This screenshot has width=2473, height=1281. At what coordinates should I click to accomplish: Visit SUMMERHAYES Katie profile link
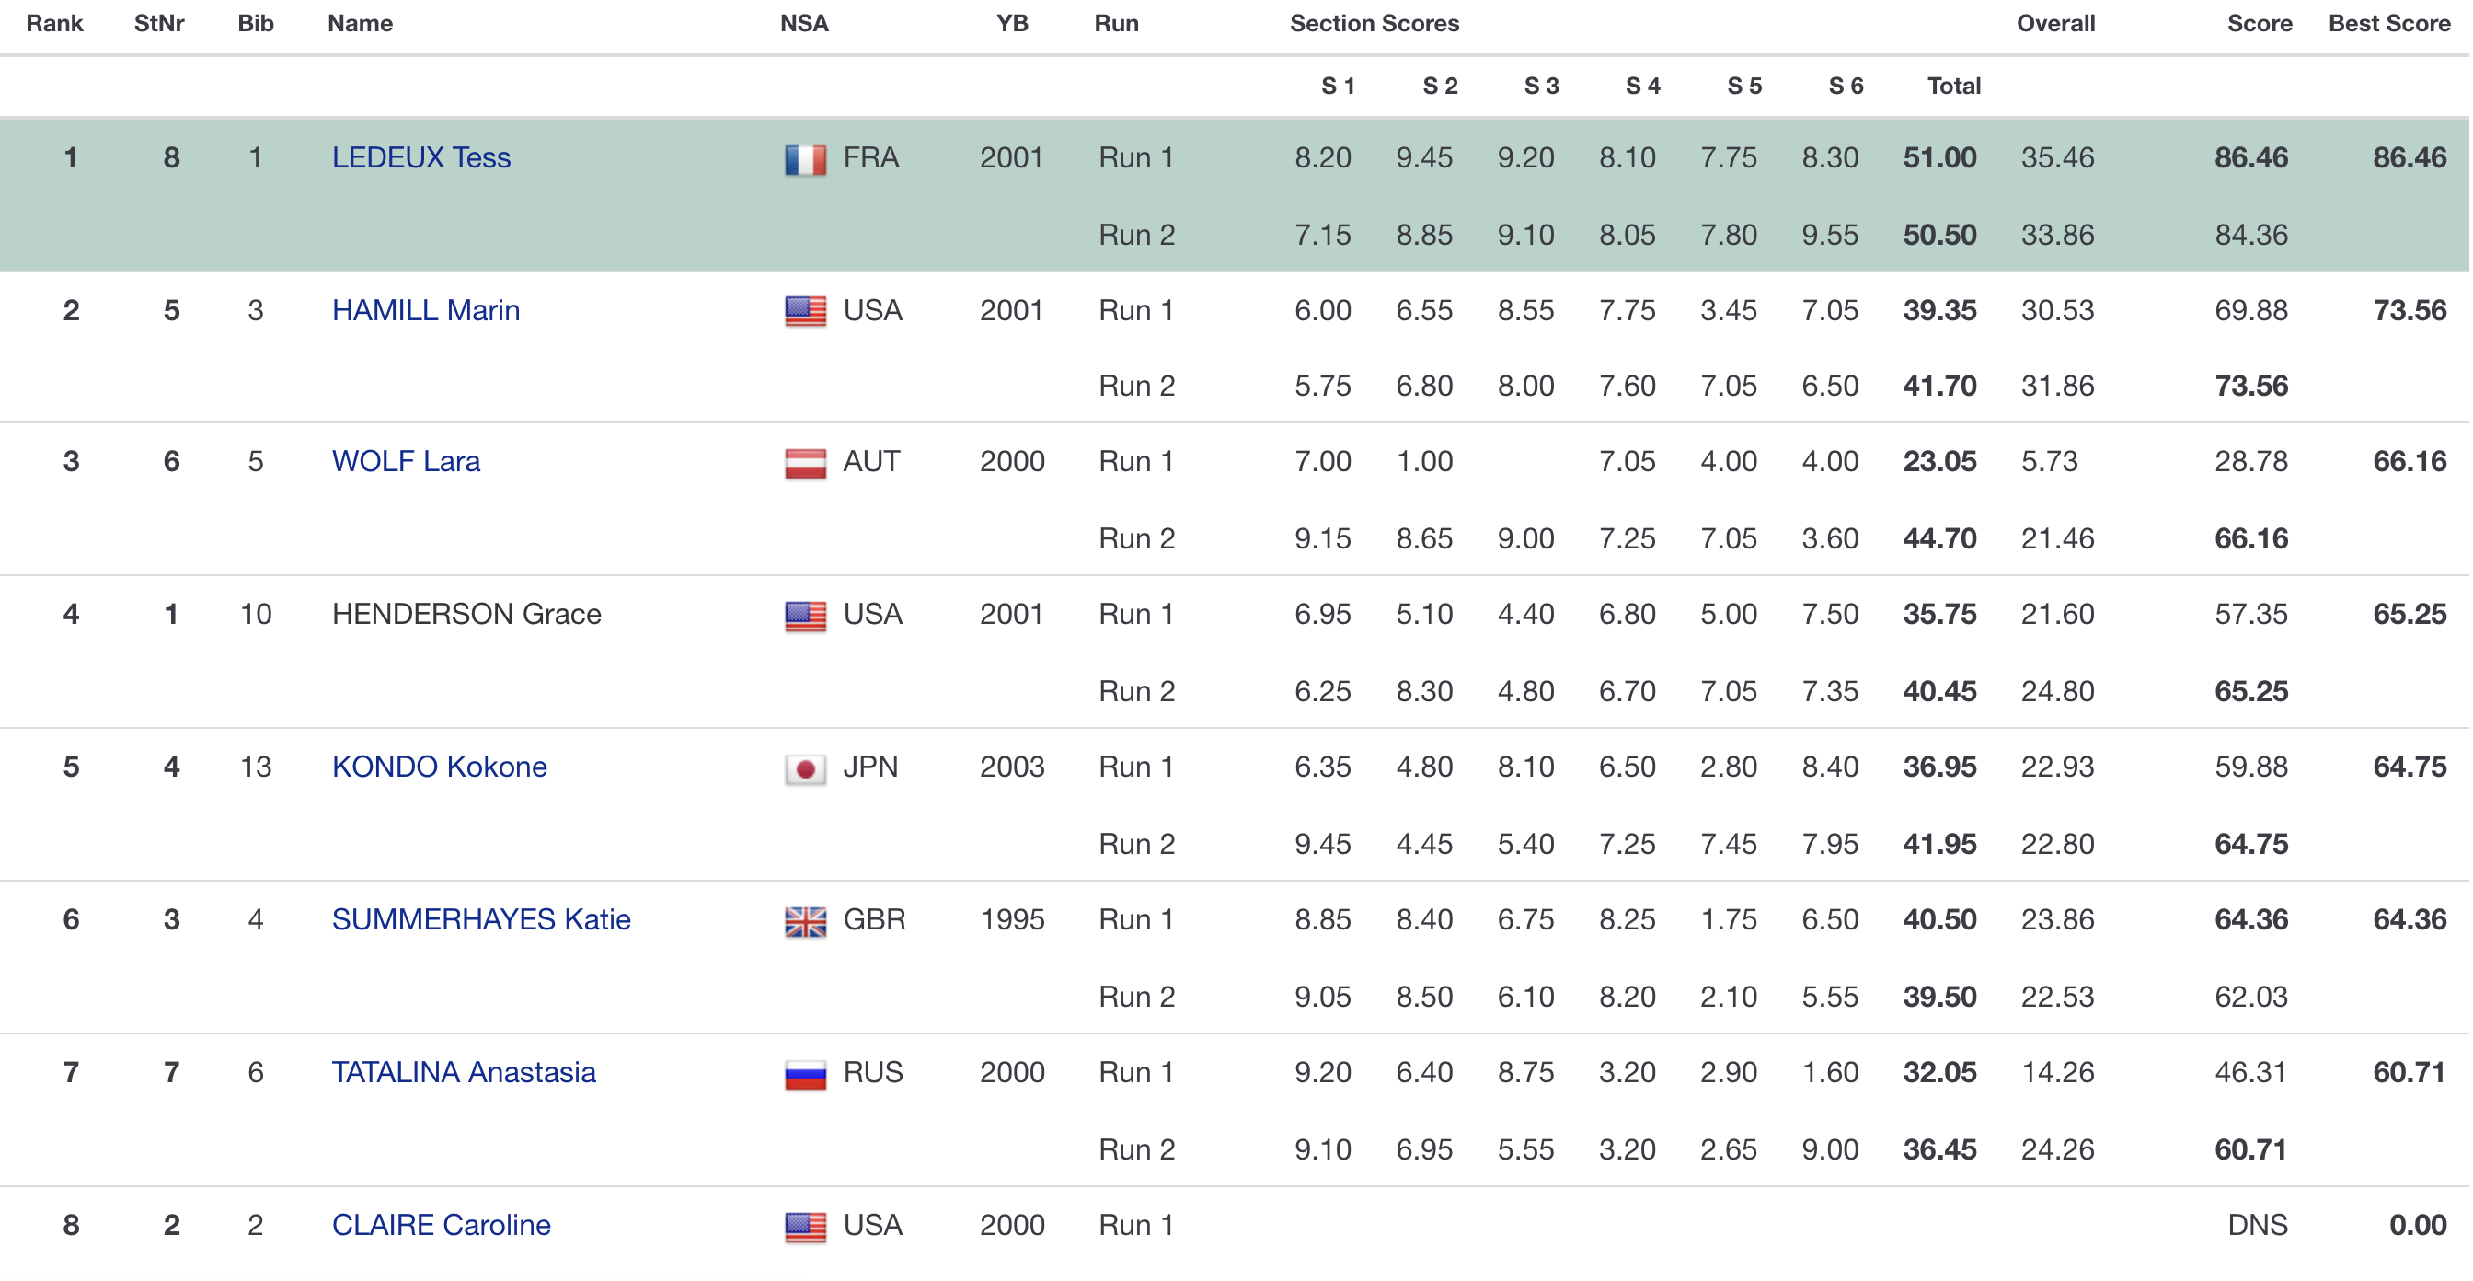pyautogui.click(x=481, y=920)
